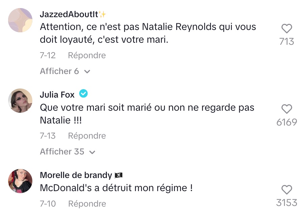Open the JazzedAboutIt username link
The width and height of the screenshot is (304, 214).
(69, 14)
